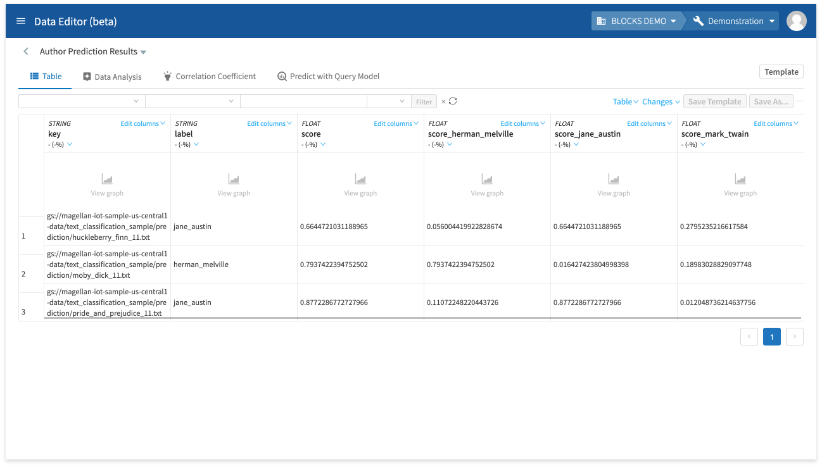Open Edit columns for key column
This screenshot has height=467, width=822.
(142, 123)
